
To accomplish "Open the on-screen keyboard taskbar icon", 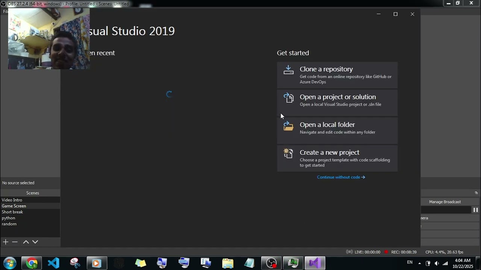I will tap(184, 263).
